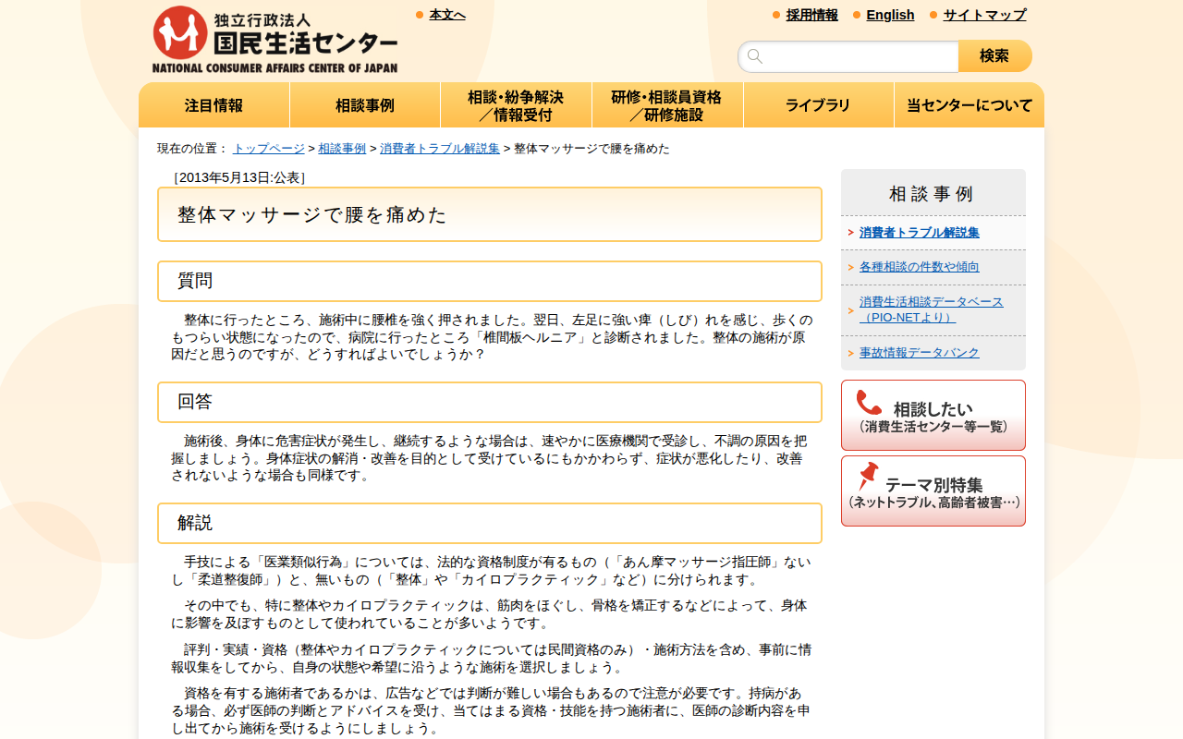Click the article title 整体マッサージで腰を痛めた
1183x739 pixels.
[312, 215]
